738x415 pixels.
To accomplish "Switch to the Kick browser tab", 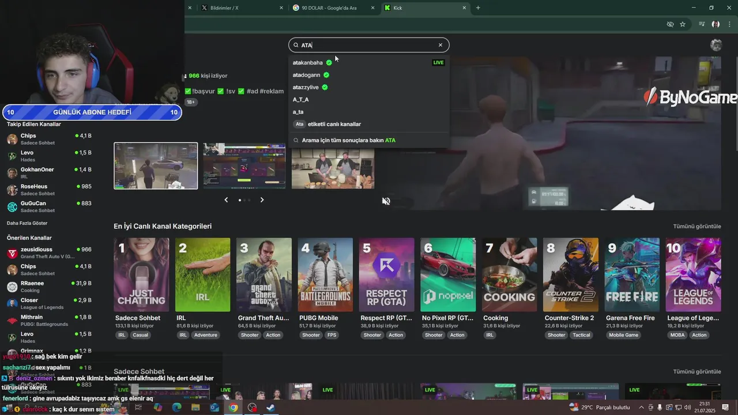I will coord(426,8).
